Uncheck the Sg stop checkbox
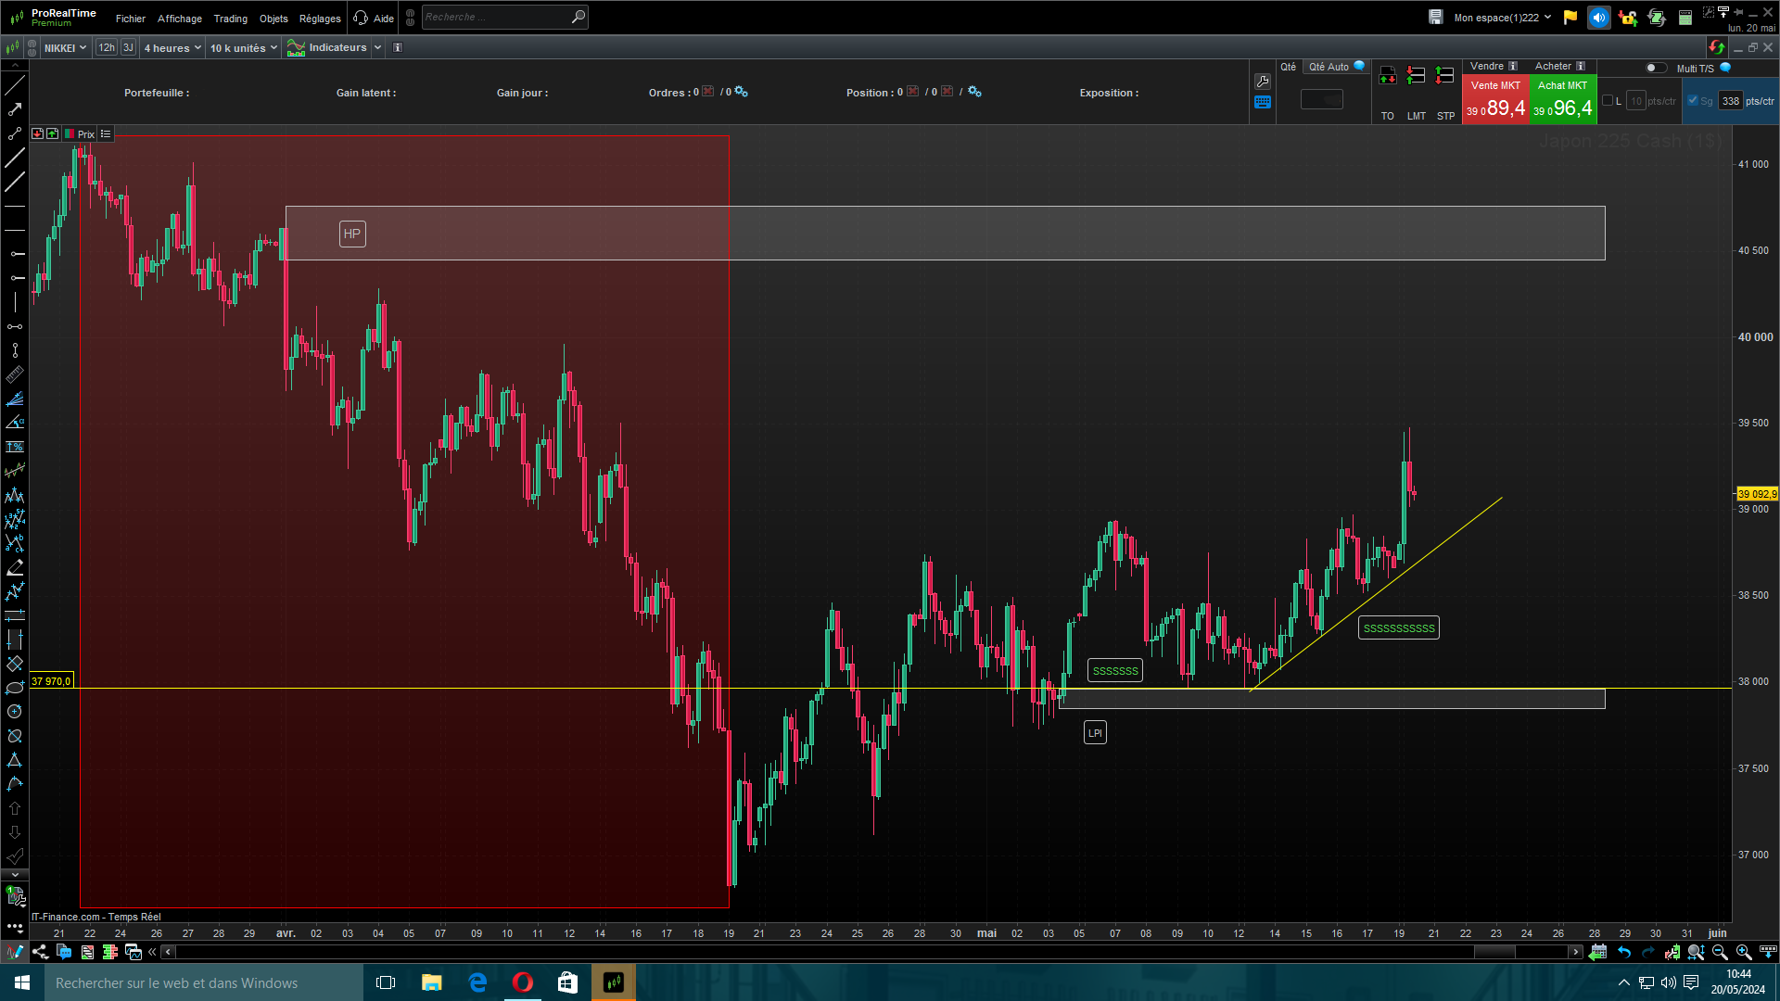Image resolution: width=1780 pixels, height=1001 pixels. [1693, 101]
